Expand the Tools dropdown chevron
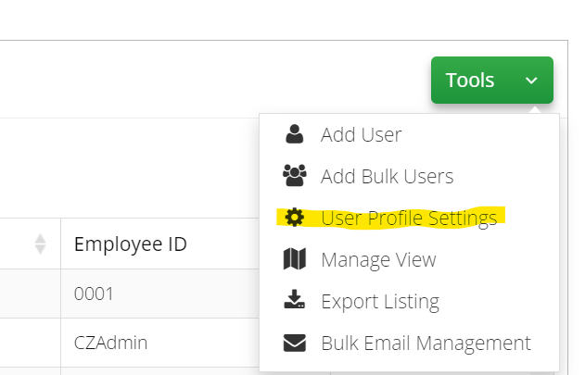The width and height of the screenshot is (585, 375). 531,81
